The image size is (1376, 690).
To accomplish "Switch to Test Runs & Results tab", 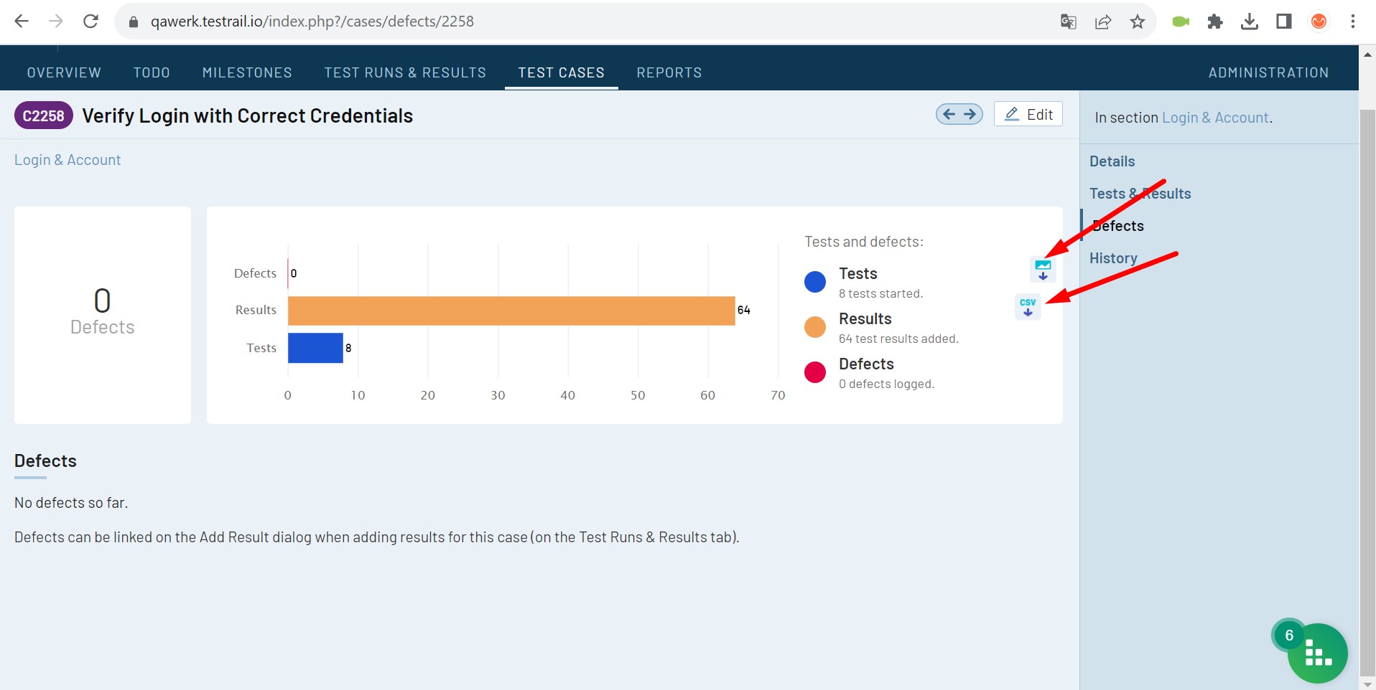I will (405, 72).
